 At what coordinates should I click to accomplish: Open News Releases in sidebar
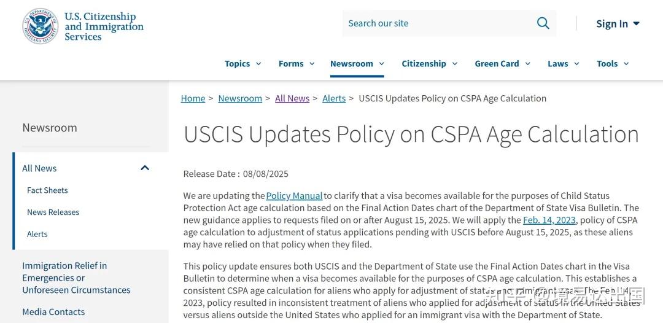click(53, 212)
